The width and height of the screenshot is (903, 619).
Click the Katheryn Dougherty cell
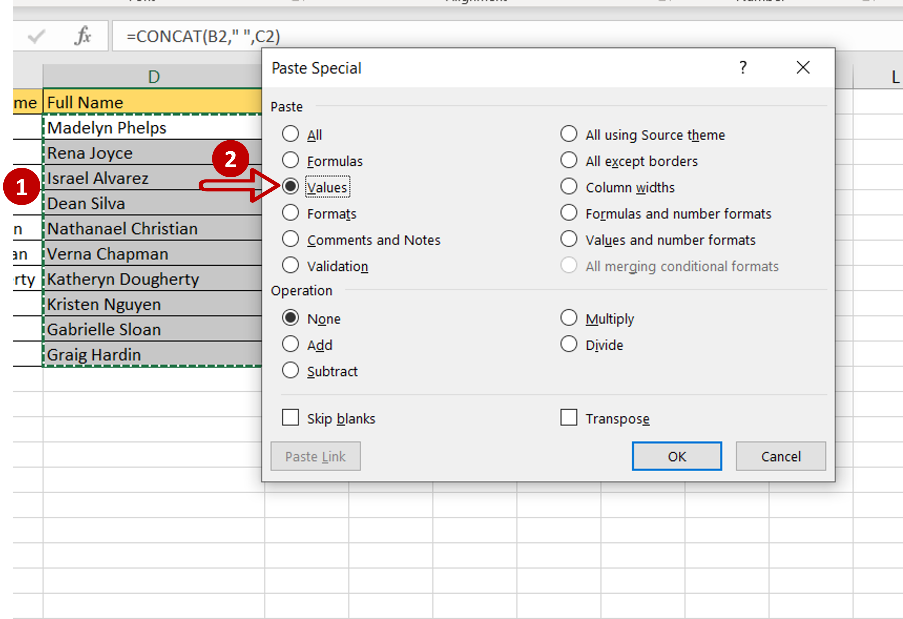tap(152, 278)
